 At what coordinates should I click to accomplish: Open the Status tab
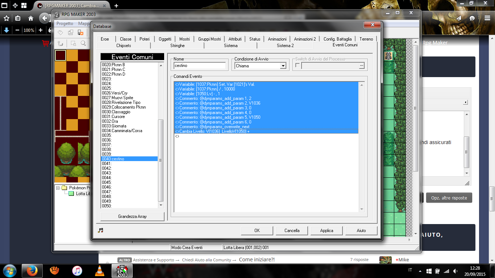255,39
